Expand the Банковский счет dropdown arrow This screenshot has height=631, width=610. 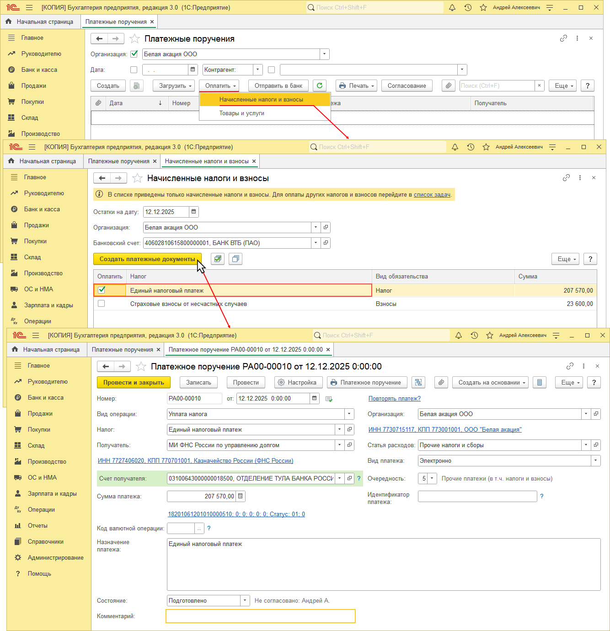click(316, 243)
